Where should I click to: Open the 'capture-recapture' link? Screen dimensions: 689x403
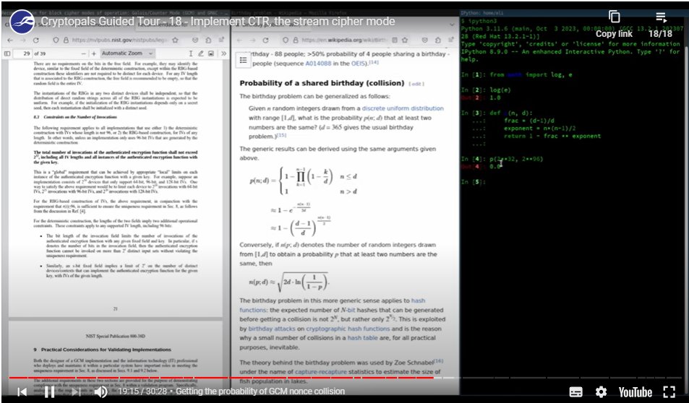(x=321, y=372)
